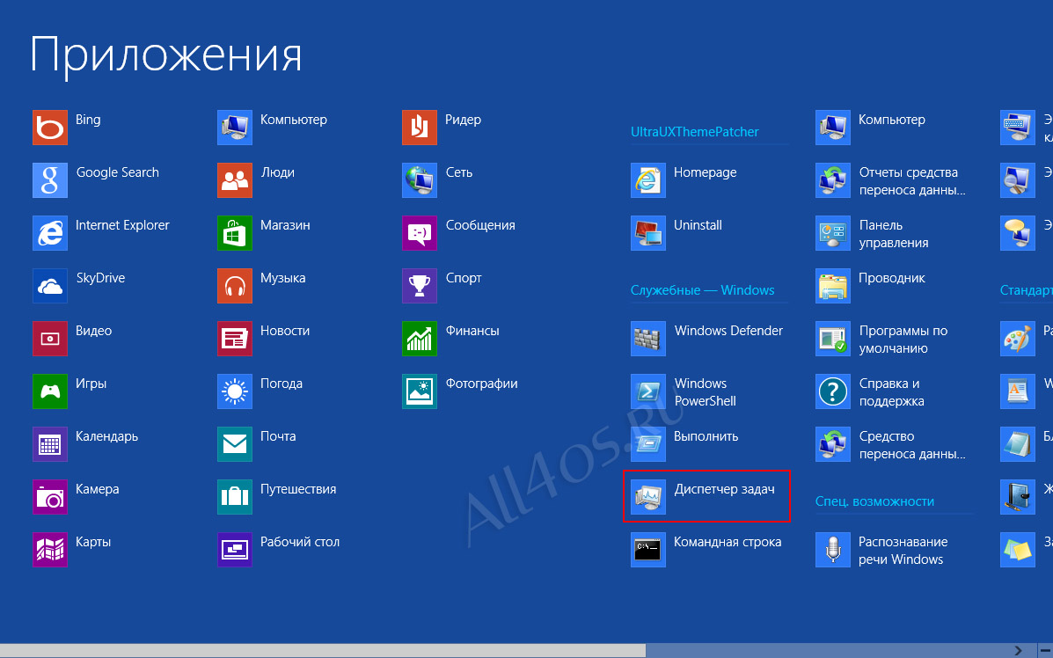
Task: Launch the Почта mail app
Action: pyautogui.click(x=234, y=444)
